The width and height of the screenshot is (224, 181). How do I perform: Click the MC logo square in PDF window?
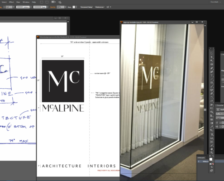[63, 81]
